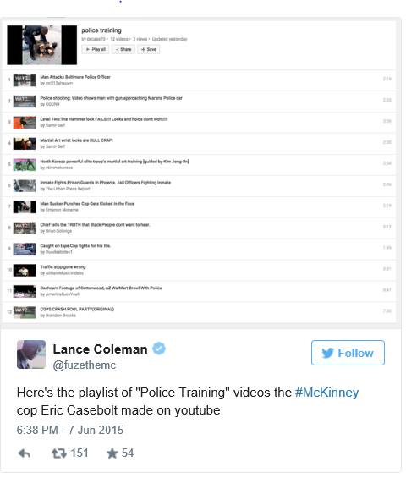Click the Play all button on playlist
Image resolution: width=406 pixels, height=478 pixels.
[x=95, y=49]
